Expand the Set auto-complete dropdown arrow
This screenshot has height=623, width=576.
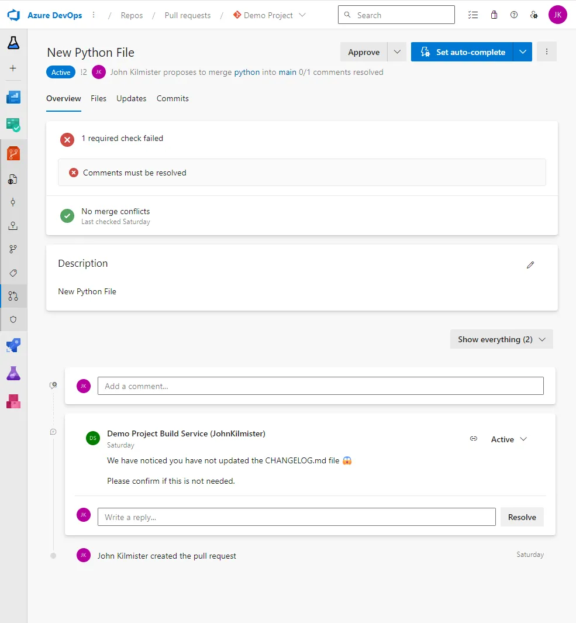pyautogui.click(x=523, y=51)
